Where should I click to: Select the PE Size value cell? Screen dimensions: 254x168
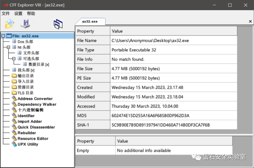pos(174,78)
